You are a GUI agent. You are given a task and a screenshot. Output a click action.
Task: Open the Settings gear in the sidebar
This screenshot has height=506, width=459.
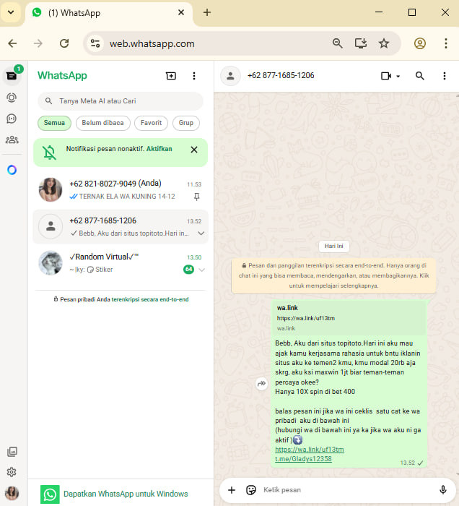pyautogui.click(x=12, y=472)
